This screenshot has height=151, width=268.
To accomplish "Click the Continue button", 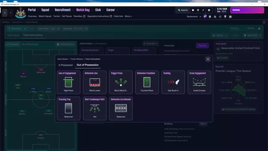I will click(x=247, y=10).
